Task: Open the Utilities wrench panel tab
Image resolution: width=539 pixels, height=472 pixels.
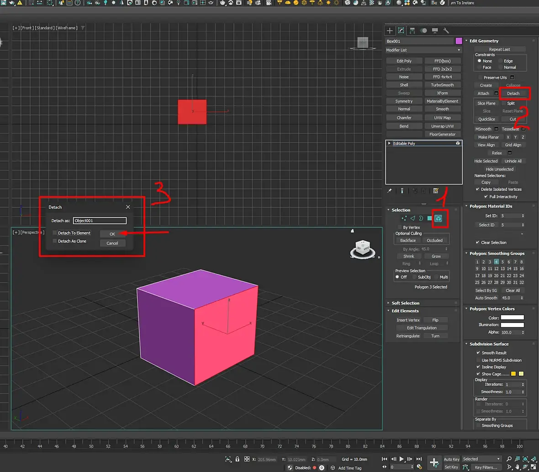Action: tap(446, 31)
